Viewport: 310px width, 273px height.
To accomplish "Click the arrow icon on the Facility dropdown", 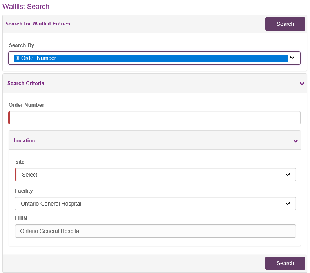I will pos(288,204).
